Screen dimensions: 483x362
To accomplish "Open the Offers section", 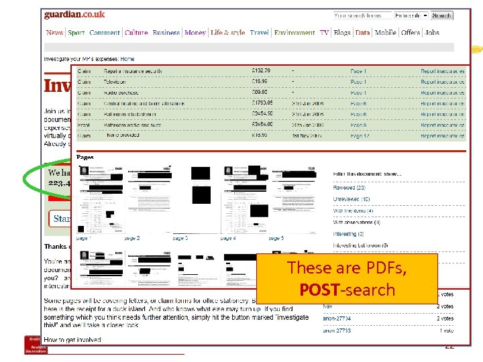I will pyautogui.click(x=411, y=33).
